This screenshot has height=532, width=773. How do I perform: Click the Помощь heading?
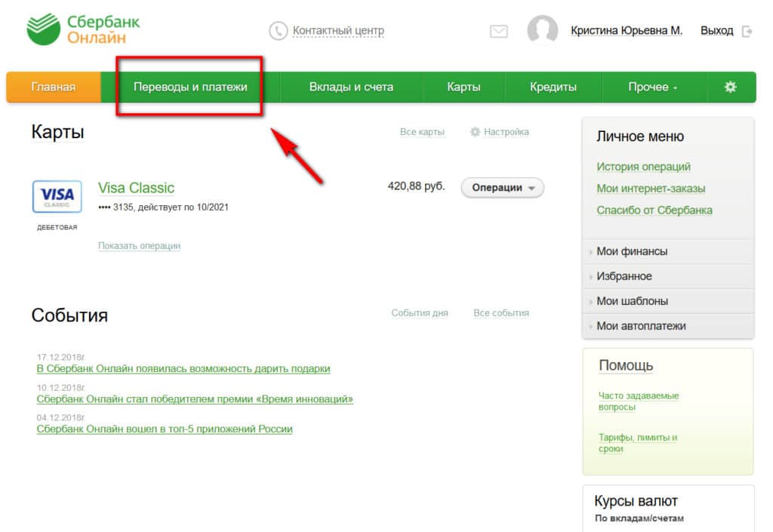point(626,365)
